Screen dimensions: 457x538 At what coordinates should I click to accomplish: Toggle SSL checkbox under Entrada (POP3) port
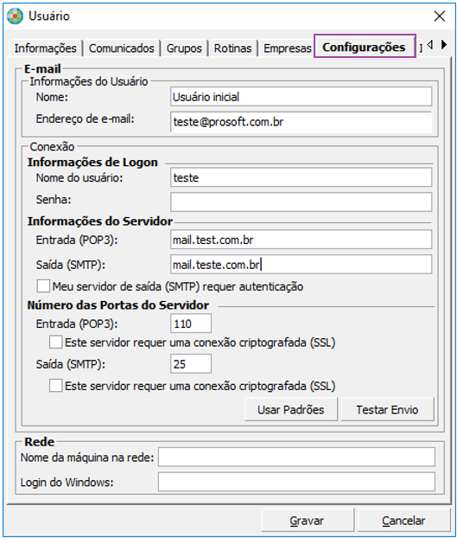click(56, 342)
